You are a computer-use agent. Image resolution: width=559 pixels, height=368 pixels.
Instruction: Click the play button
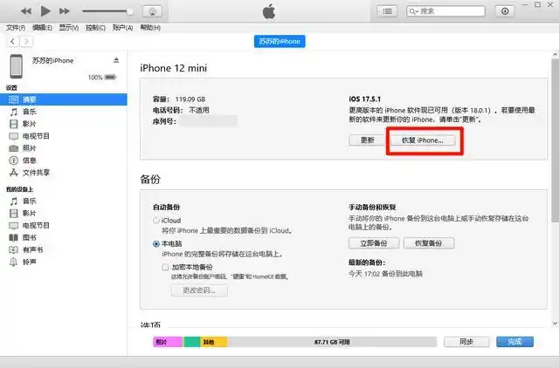(45, 11)
